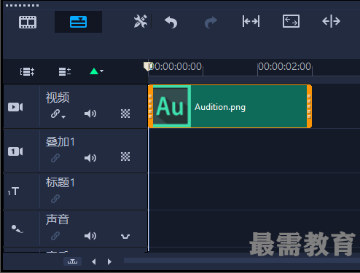Click the split arrows divider icon
Screen dimensions: 360x273
[x=331, y=21]
